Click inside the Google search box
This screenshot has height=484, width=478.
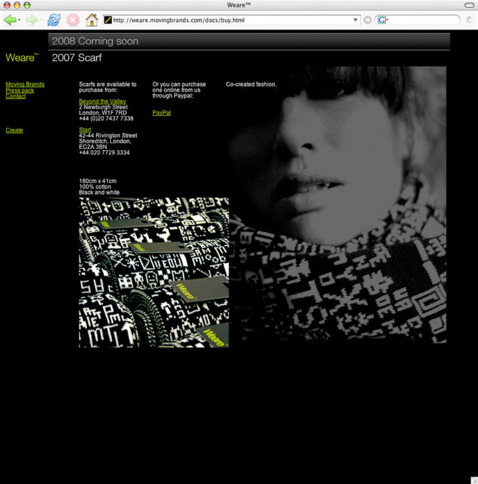423,20
